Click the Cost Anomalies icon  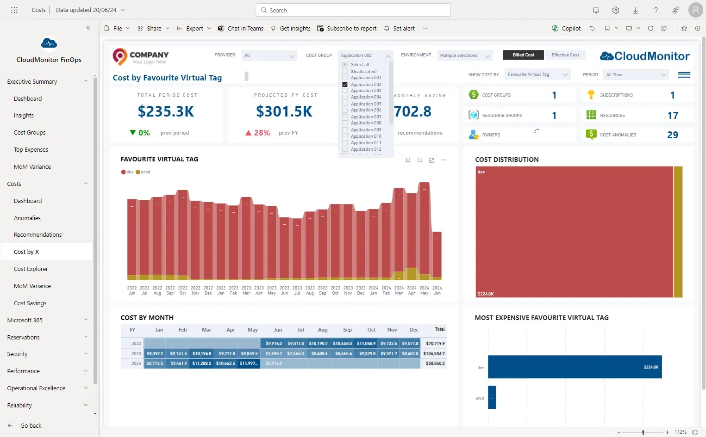[x=591, y=135]
